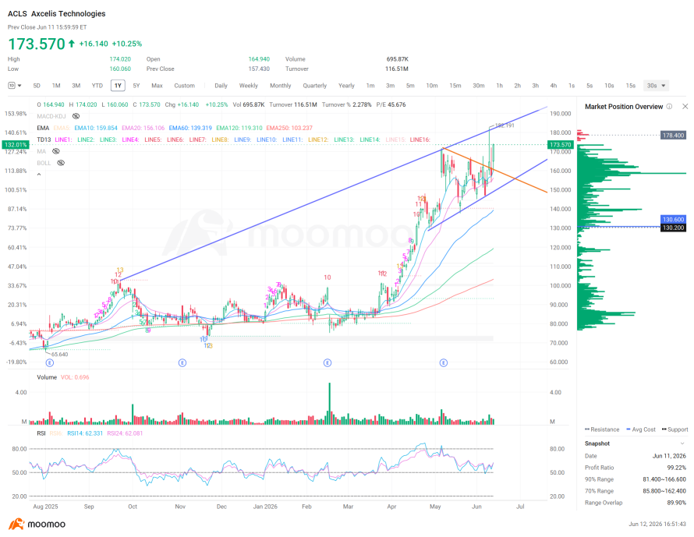This screenshot has height=537, width=694.
Task: Open Market Position Overview info icon
Action: (669, 106)
